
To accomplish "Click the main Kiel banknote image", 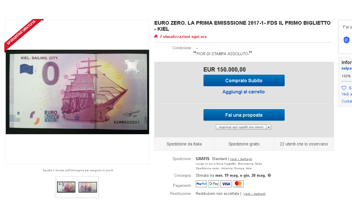I will tap(77, 92).
